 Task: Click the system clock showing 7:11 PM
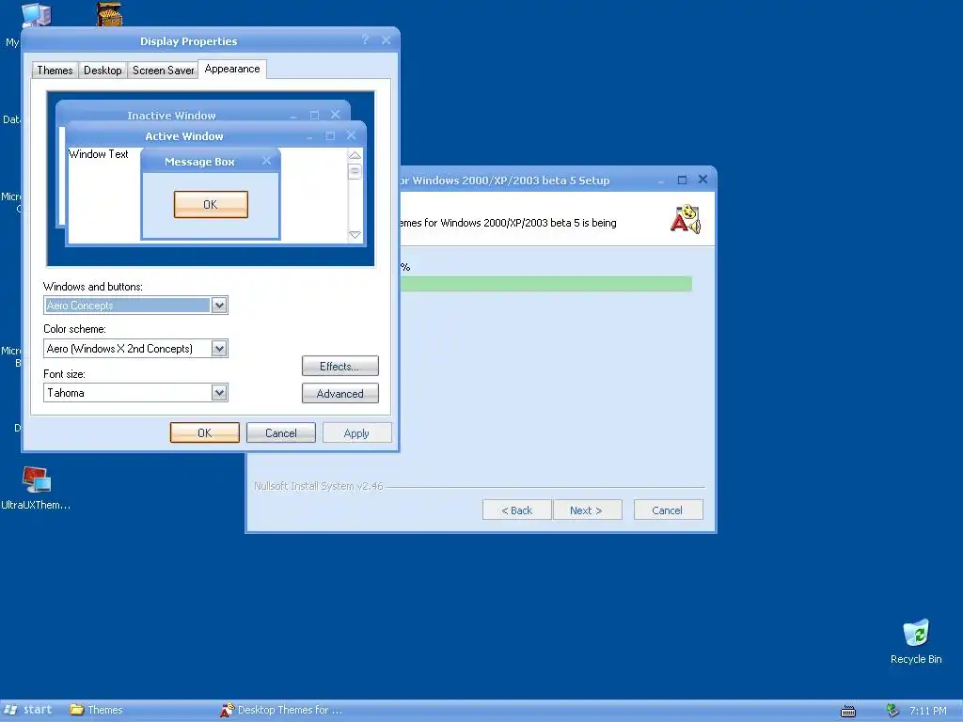click(x=927, y=711)
